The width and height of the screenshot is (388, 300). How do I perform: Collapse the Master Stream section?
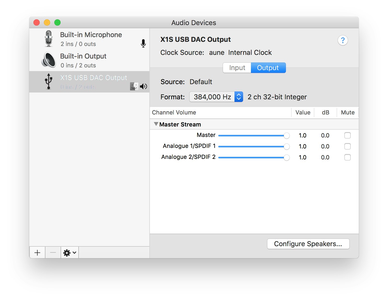point(156,124)
